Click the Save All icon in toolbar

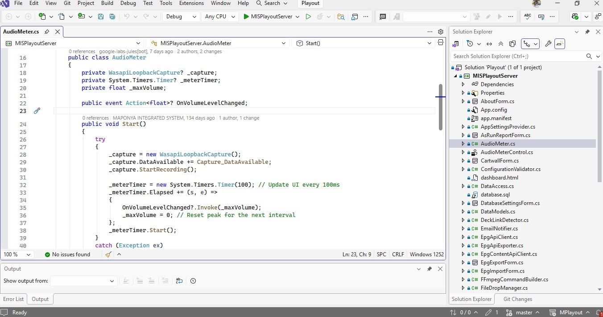(112, 17)
